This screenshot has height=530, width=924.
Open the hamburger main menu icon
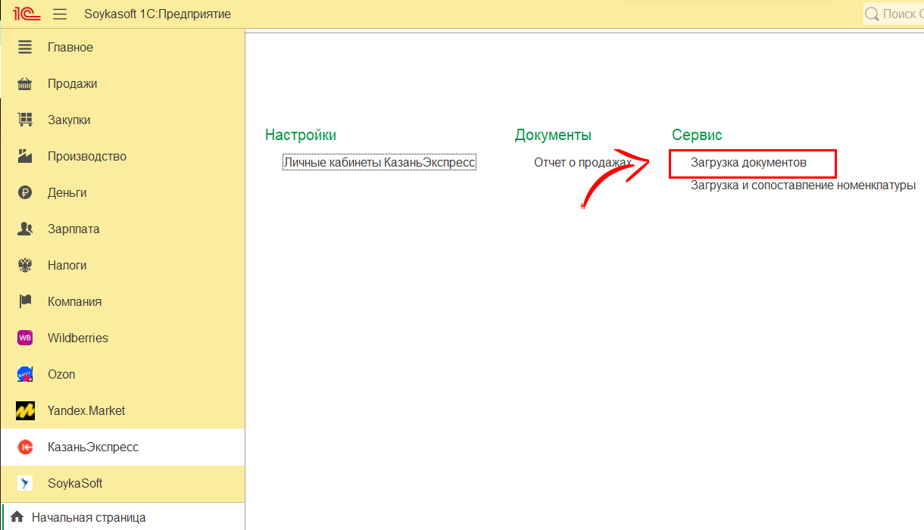click(x=61, y=14)
